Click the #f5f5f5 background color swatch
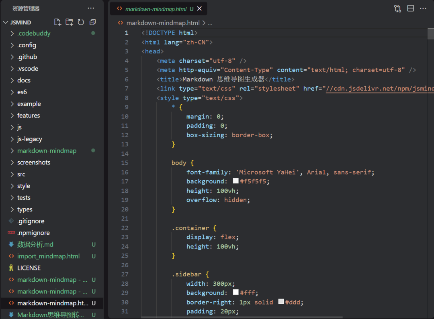 [x=235, y=181]
